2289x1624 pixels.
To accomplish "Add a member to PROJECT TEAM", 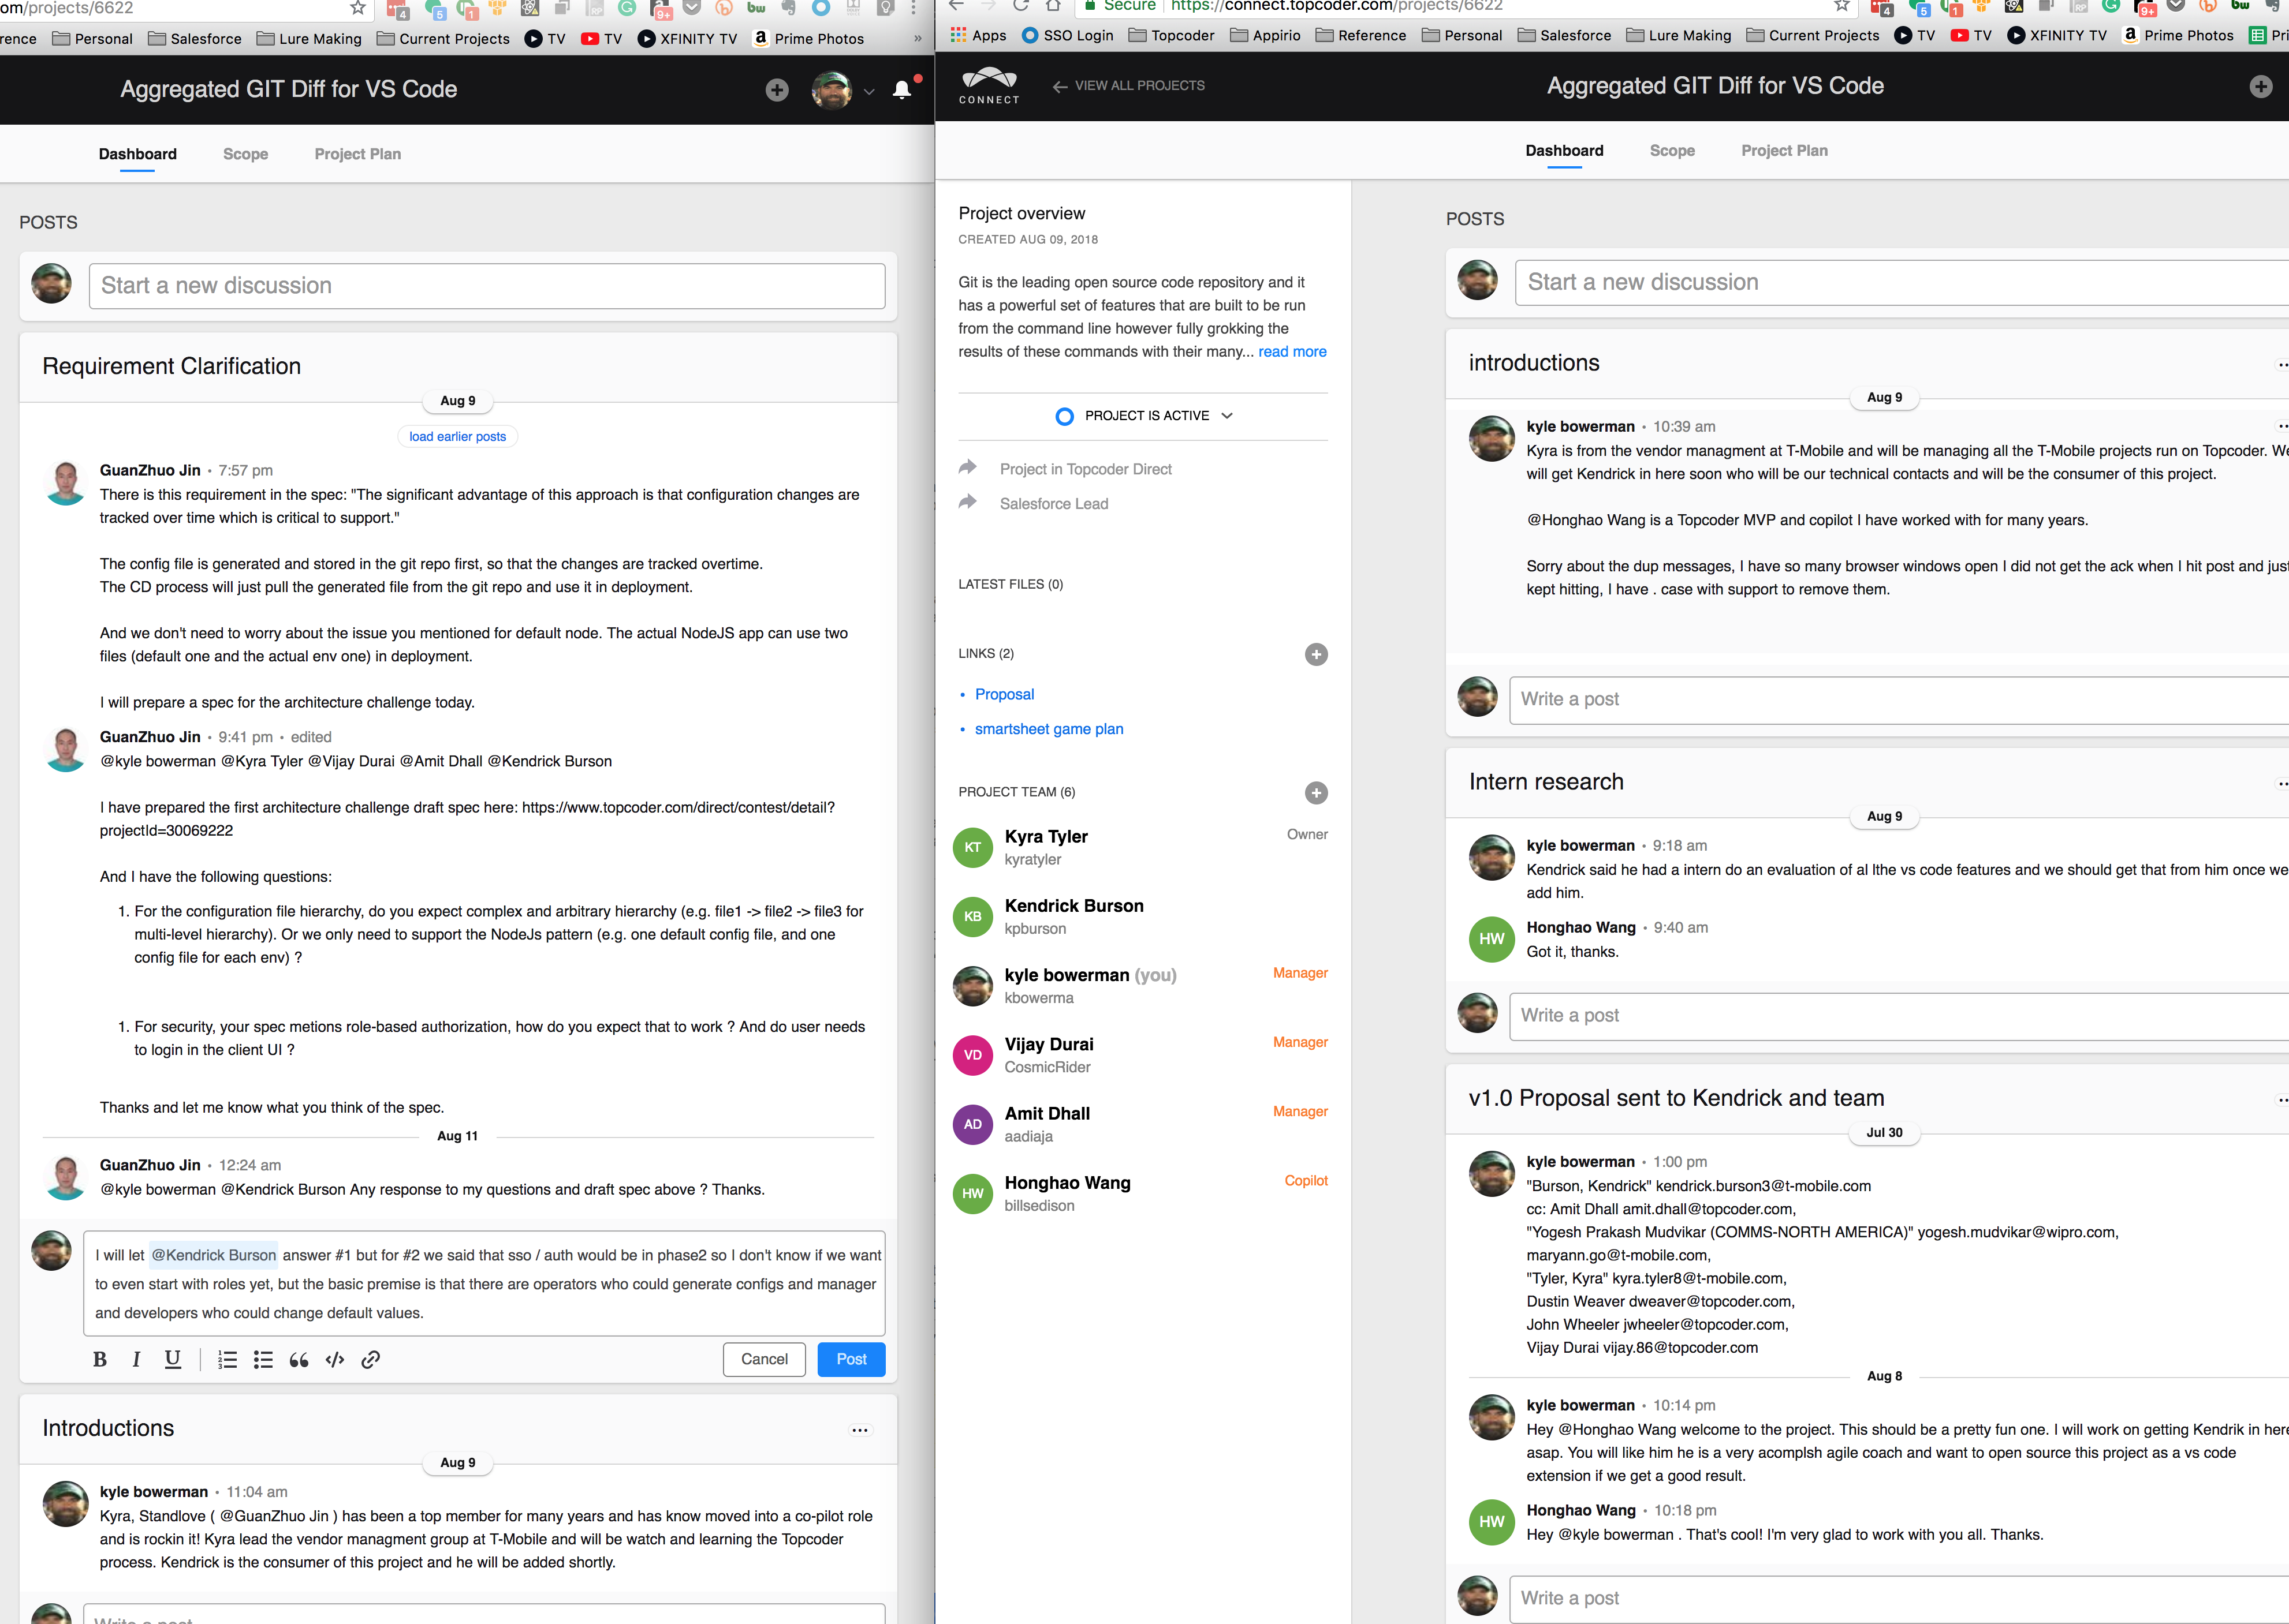I will [x=1317, y=793].
